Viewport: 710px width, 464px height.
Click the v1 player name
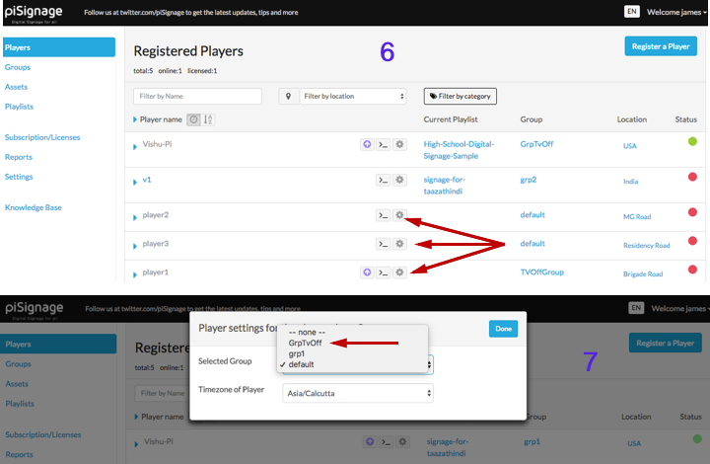tap(147, 180)
